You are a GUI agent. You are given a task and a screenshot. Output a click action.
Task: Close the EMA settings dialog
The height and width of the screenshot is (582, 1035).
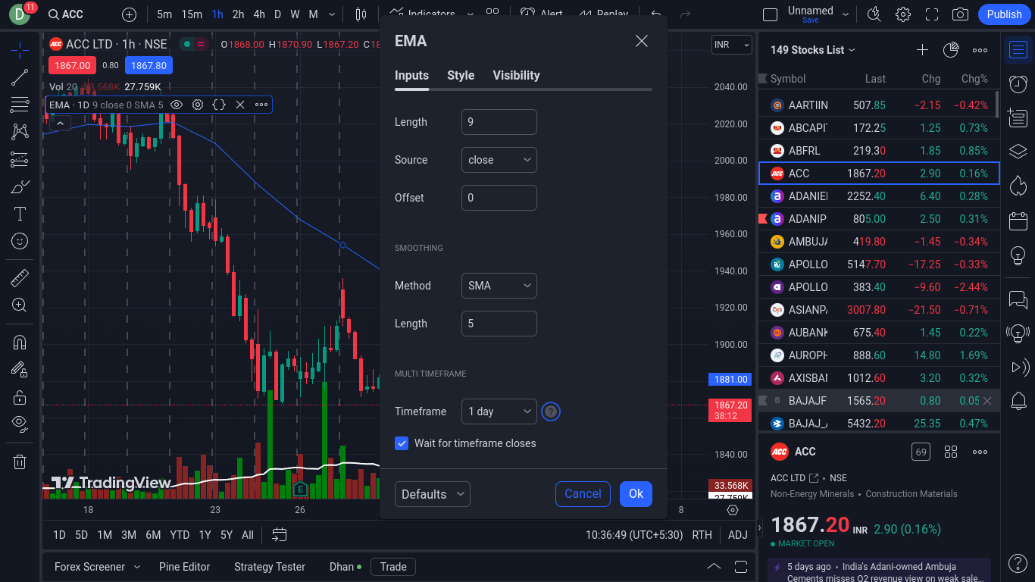642,41
